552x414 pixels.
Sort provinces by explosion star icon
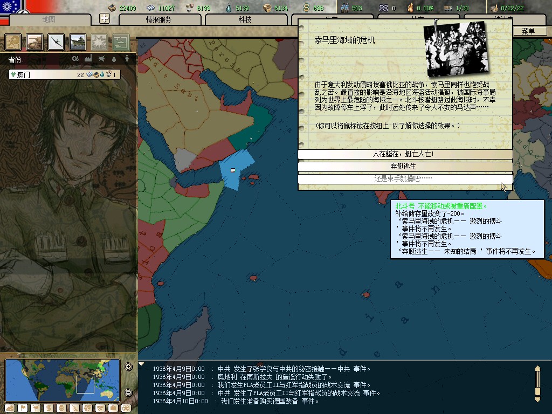[101, 59]
